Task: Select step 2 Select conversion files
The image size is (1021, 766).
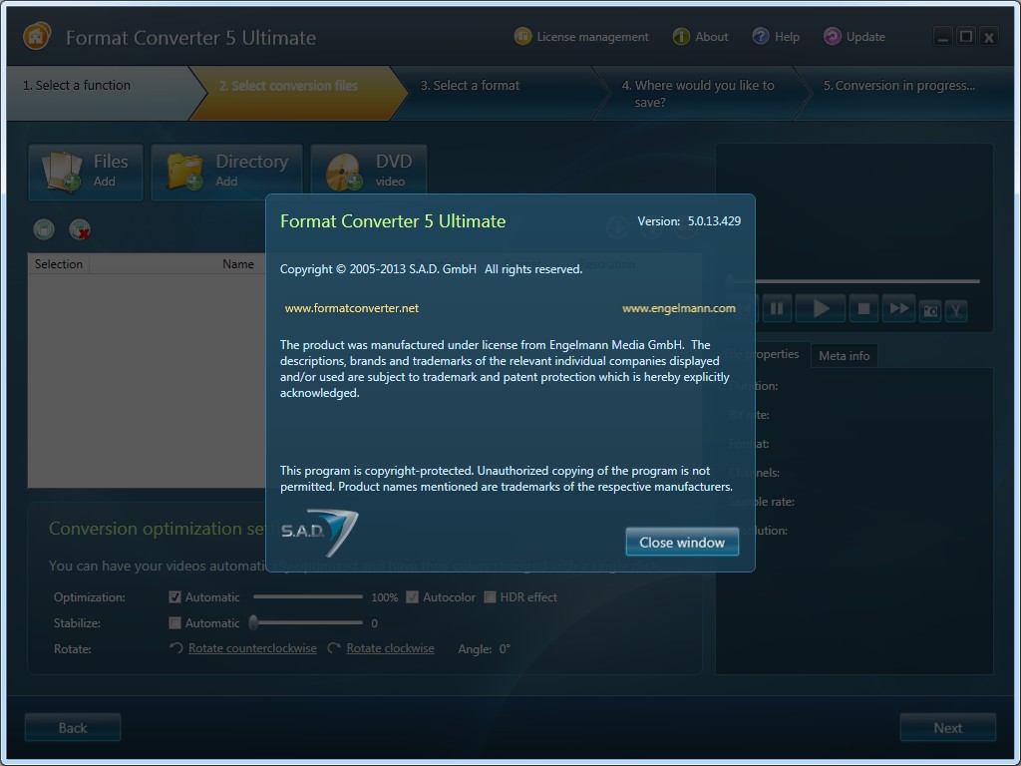Action: pyautogui.click(x=296, y=93)
